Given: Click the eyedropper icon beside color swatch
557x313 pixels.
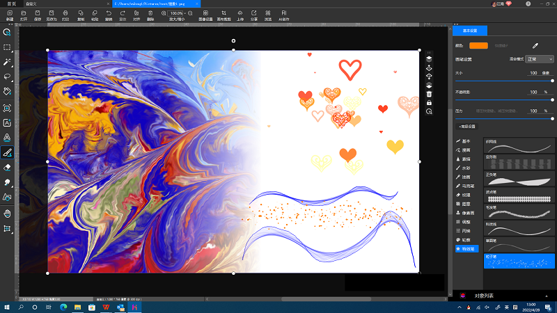Looking at the screenshot, I should 535,45.
